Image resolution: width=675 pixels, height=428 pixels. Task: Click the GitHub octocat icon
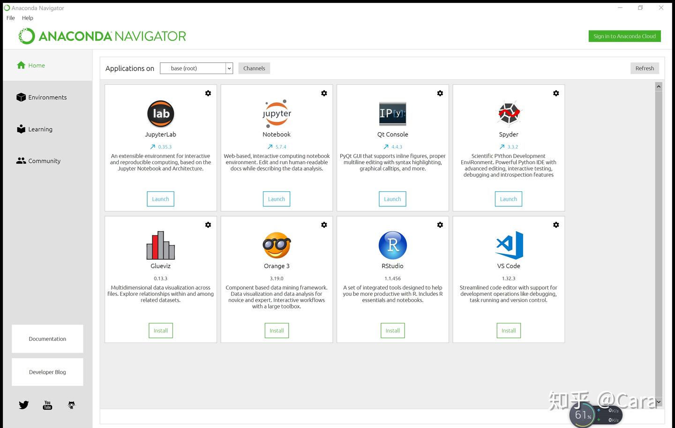pyautogui.click(x=71, y=405)
